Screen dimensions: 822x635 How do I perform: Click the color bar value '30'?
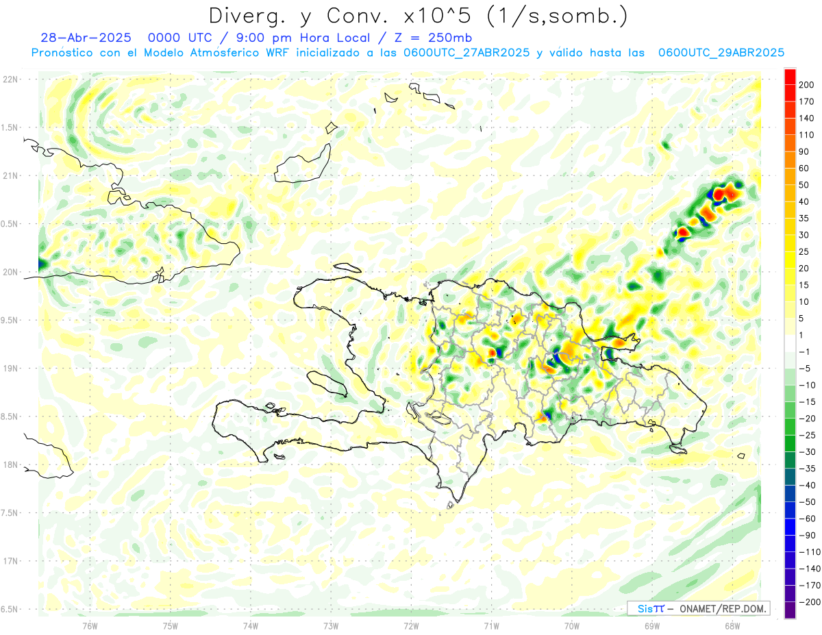click(804, 235)
